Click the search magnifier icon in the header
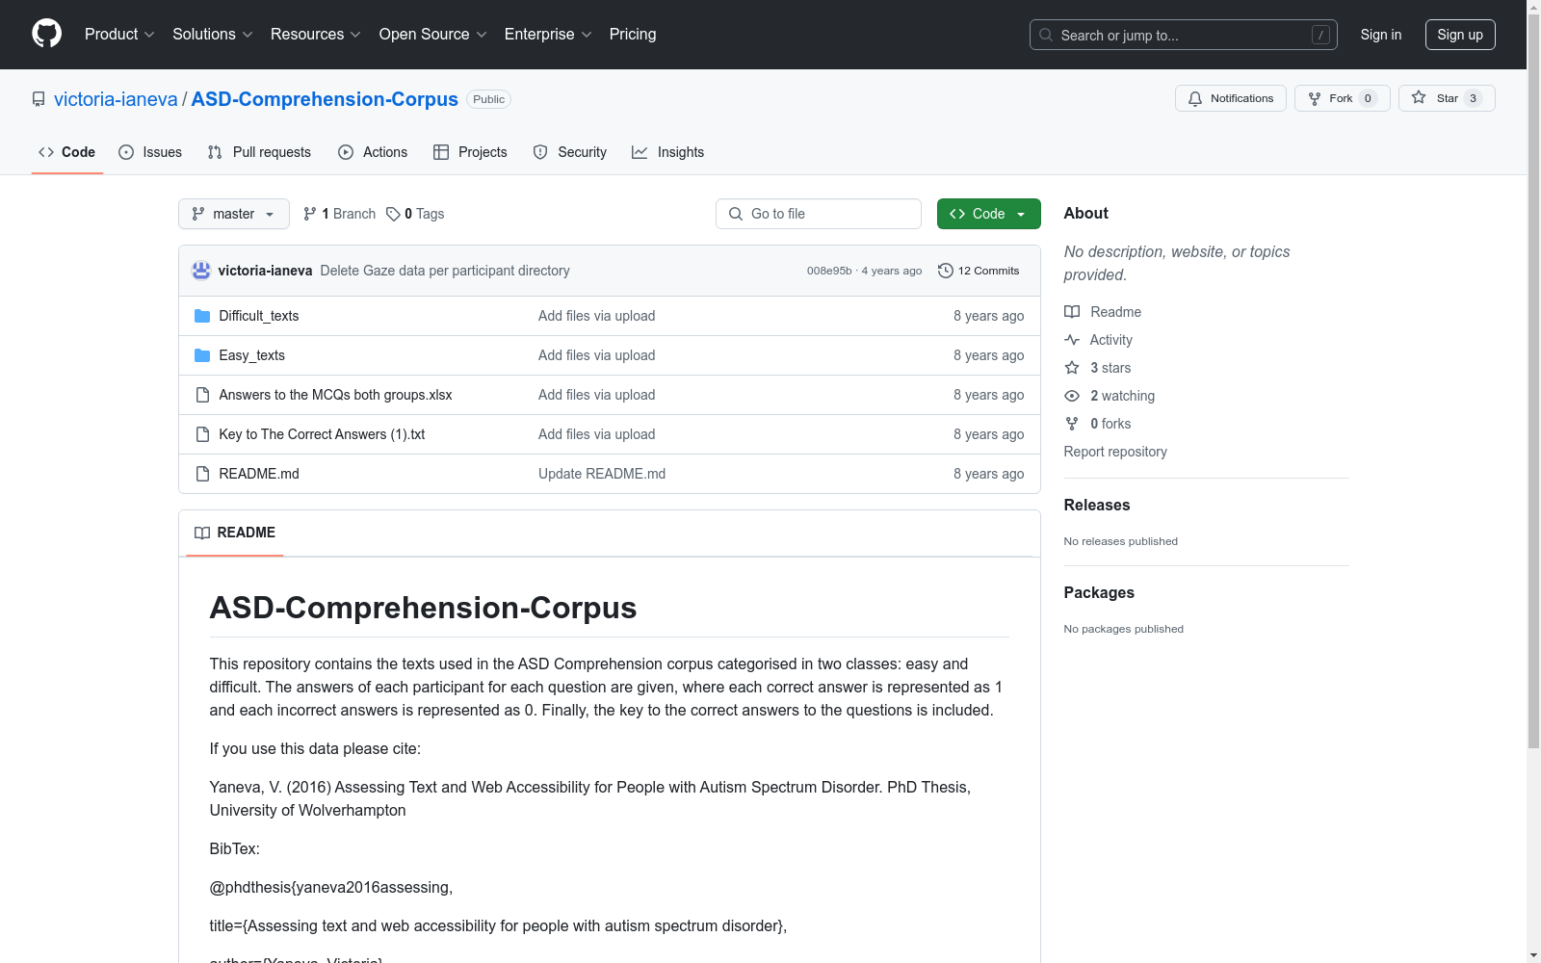The image size is (1541, 963). (1046, 35)
